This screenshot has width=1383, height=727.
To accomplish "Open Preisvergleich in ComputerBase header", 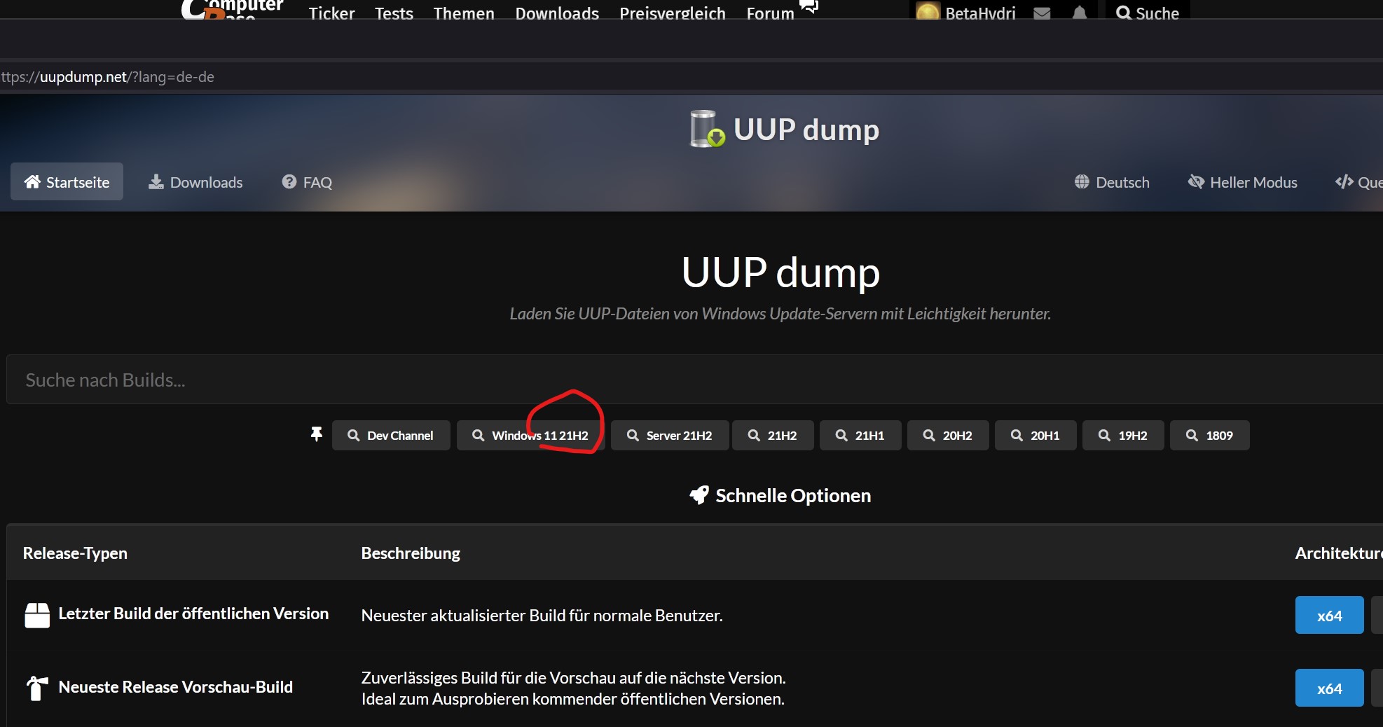I will (673, 13).
